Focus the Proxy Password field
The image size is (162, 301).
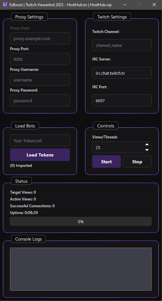click(x=40, y=101)
